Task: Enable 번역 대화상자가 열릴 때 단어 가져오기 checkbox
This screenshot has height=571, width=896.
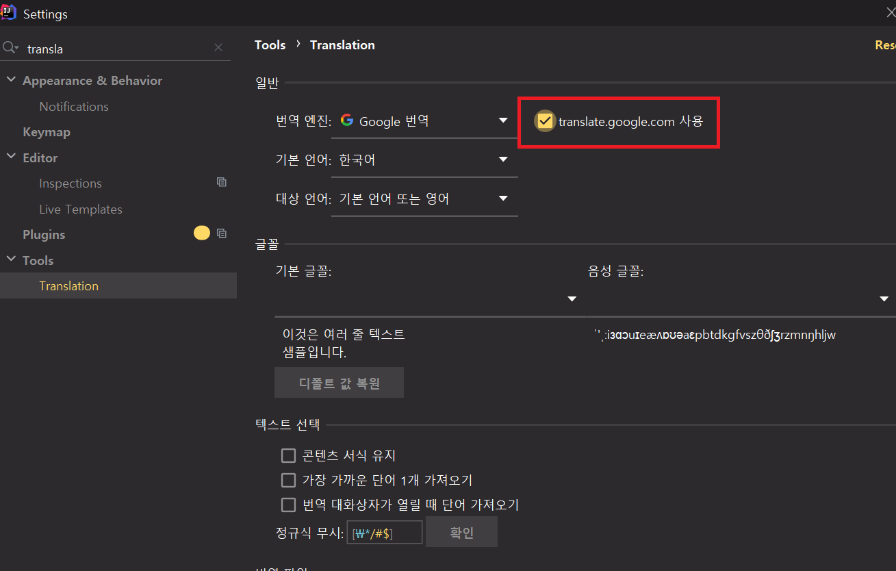Action: [289, 505]
